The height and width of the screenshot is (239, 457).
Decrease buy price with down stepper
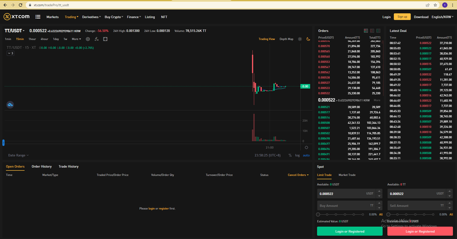click(379, 196)
